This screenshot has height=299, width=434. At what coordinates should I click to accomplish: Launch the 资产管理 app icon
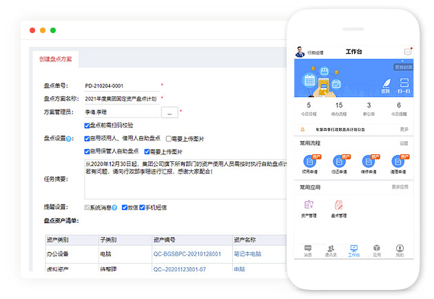[x=309, y=205]
